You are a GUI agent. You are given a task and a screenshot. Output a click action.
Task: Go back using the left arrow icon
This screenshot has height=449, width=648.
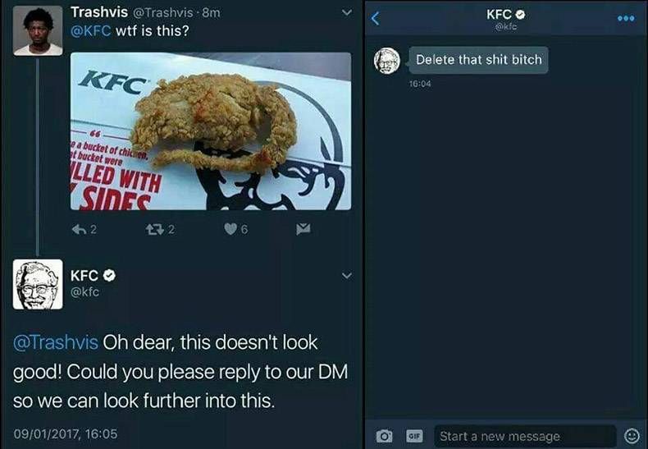(x=375, y=18)
